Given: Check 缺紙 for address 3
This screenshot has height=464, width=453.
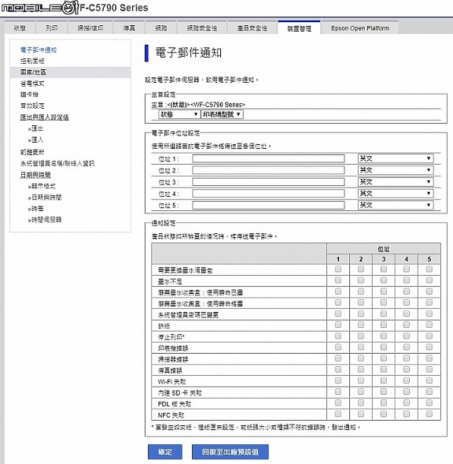Looking at the screenshot, I should [x=384, y=325].
